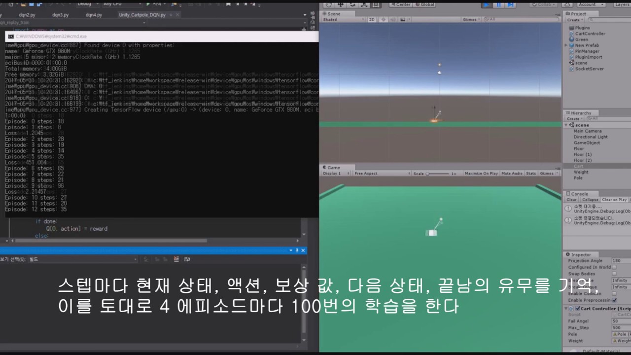Image resolution: width=631 pixels, height=355 pixels.
Task: Click the Max_Step value field
Action: [x=621, y=327]
